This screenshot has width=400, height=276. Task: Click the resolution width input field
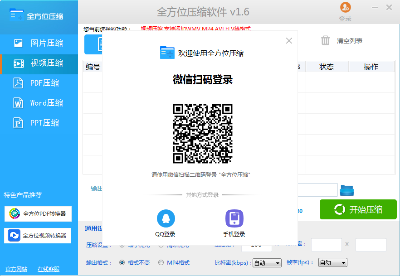pyautogui.click(x=326, y=245)
